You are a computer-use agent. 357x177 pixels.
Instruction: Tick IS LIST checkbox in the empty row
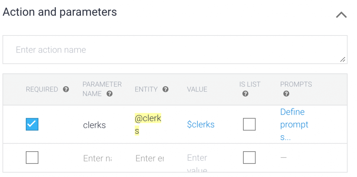[249, 158]
